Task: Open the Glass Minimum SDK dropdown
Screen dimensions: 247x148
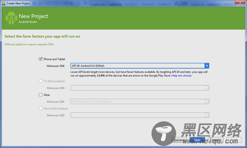Action: [x=140, y=115]
